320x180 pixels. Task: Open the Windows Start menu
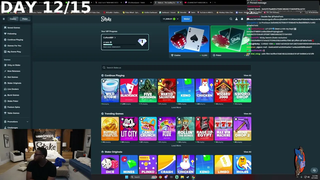pyautogui.click(x=127, y=177)
